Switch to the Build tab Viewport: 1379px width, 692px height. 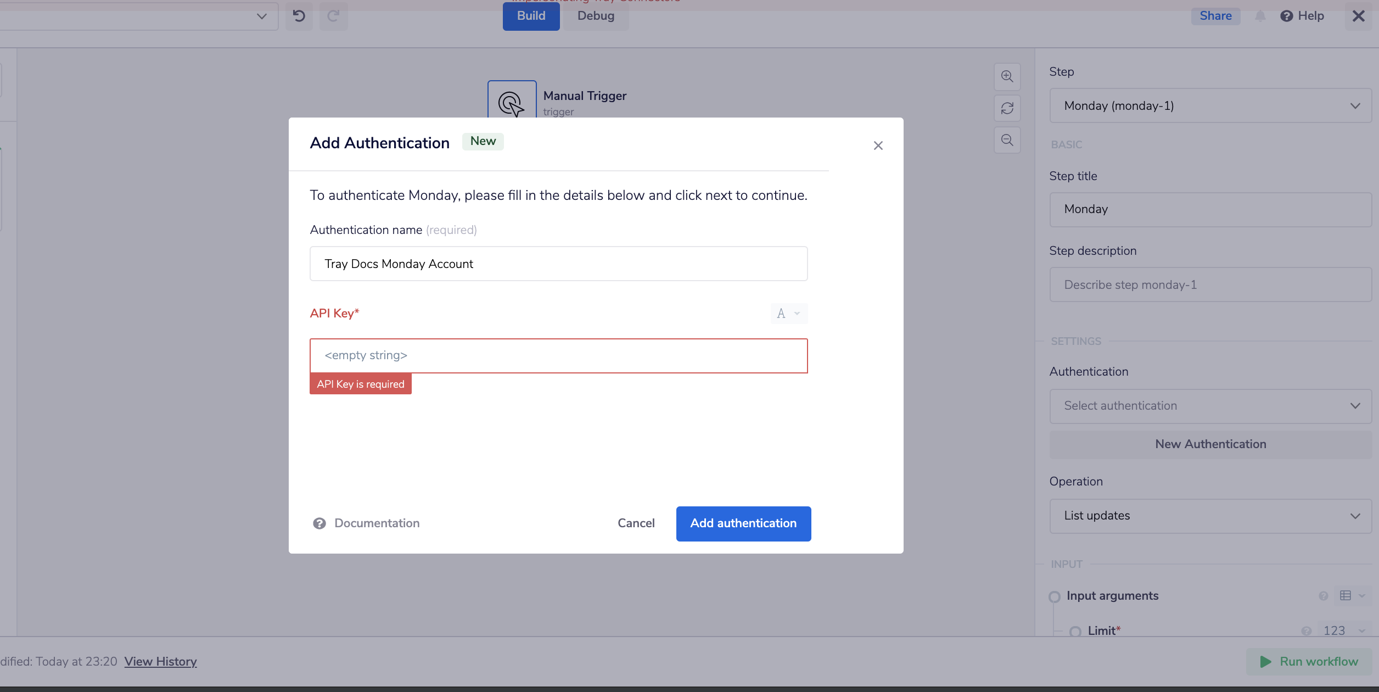(x=530, y=15)
